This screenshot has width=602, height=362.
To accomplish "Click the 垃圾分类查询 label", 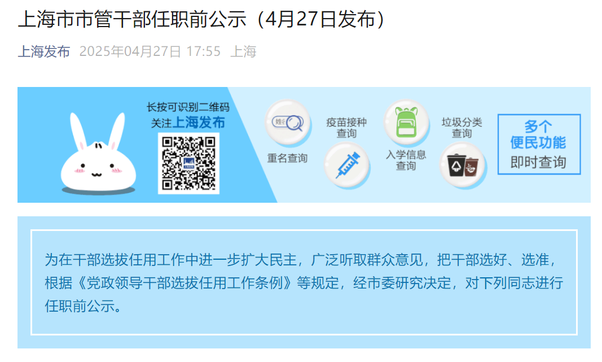I will point(462,128).
